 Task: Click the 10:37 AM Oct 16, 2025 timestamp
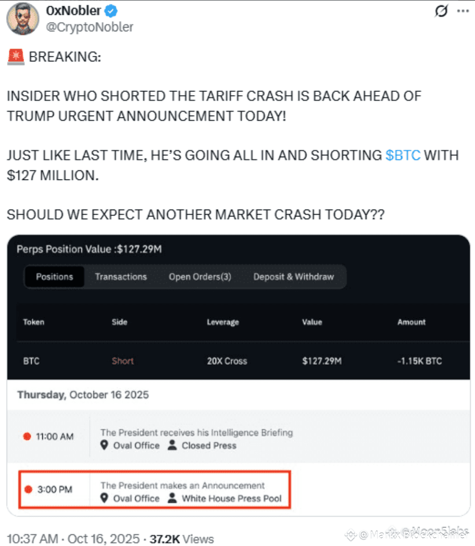click(x=73, y=539)
